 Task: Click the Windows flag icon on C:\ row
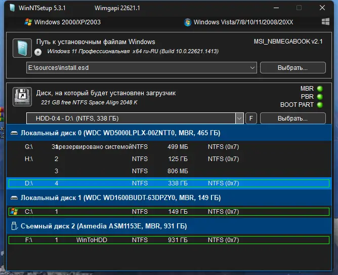click(x=14, y=211)
